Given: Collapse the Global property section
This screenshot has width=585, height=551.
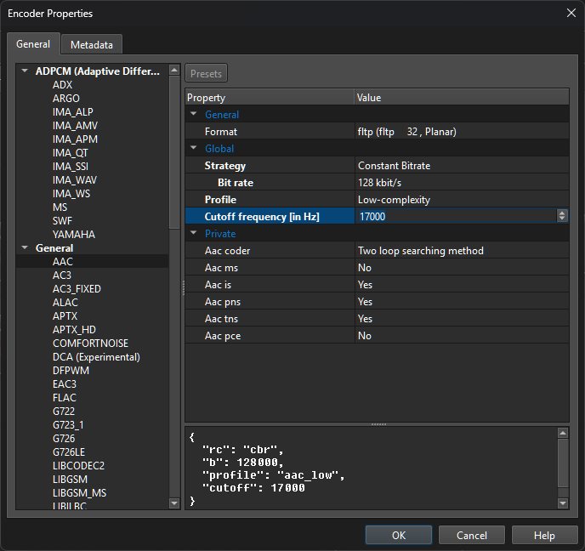Looking at the screenshot, I should coord(194,148).
